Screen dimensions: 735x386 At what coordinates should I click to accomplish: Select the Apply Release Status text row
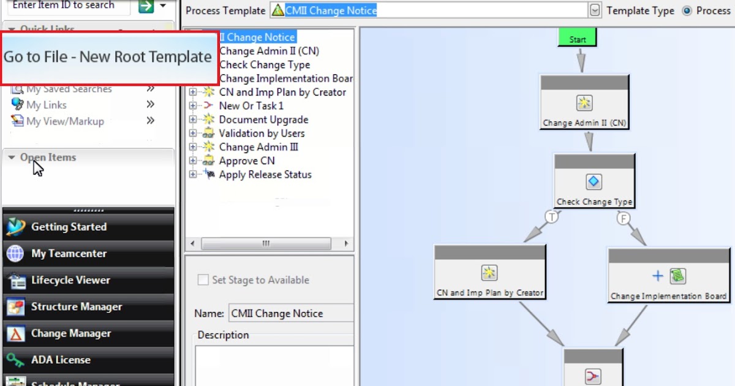pyautogui.click(x=265, y=175)
